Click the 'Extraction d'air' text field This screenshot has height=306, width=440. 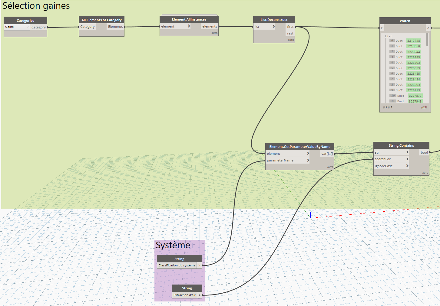[x=184, y=295]
